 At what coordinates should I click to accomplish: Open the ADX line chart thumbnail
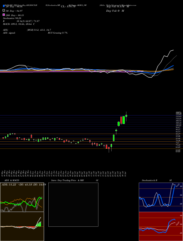pos(22,197)
